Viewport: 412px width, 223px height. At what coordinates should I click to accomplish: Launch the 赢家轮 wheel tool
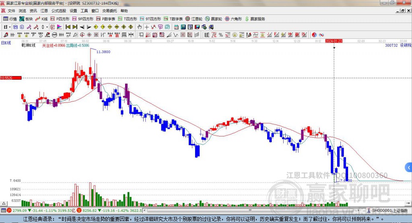[x=214, y=19]
